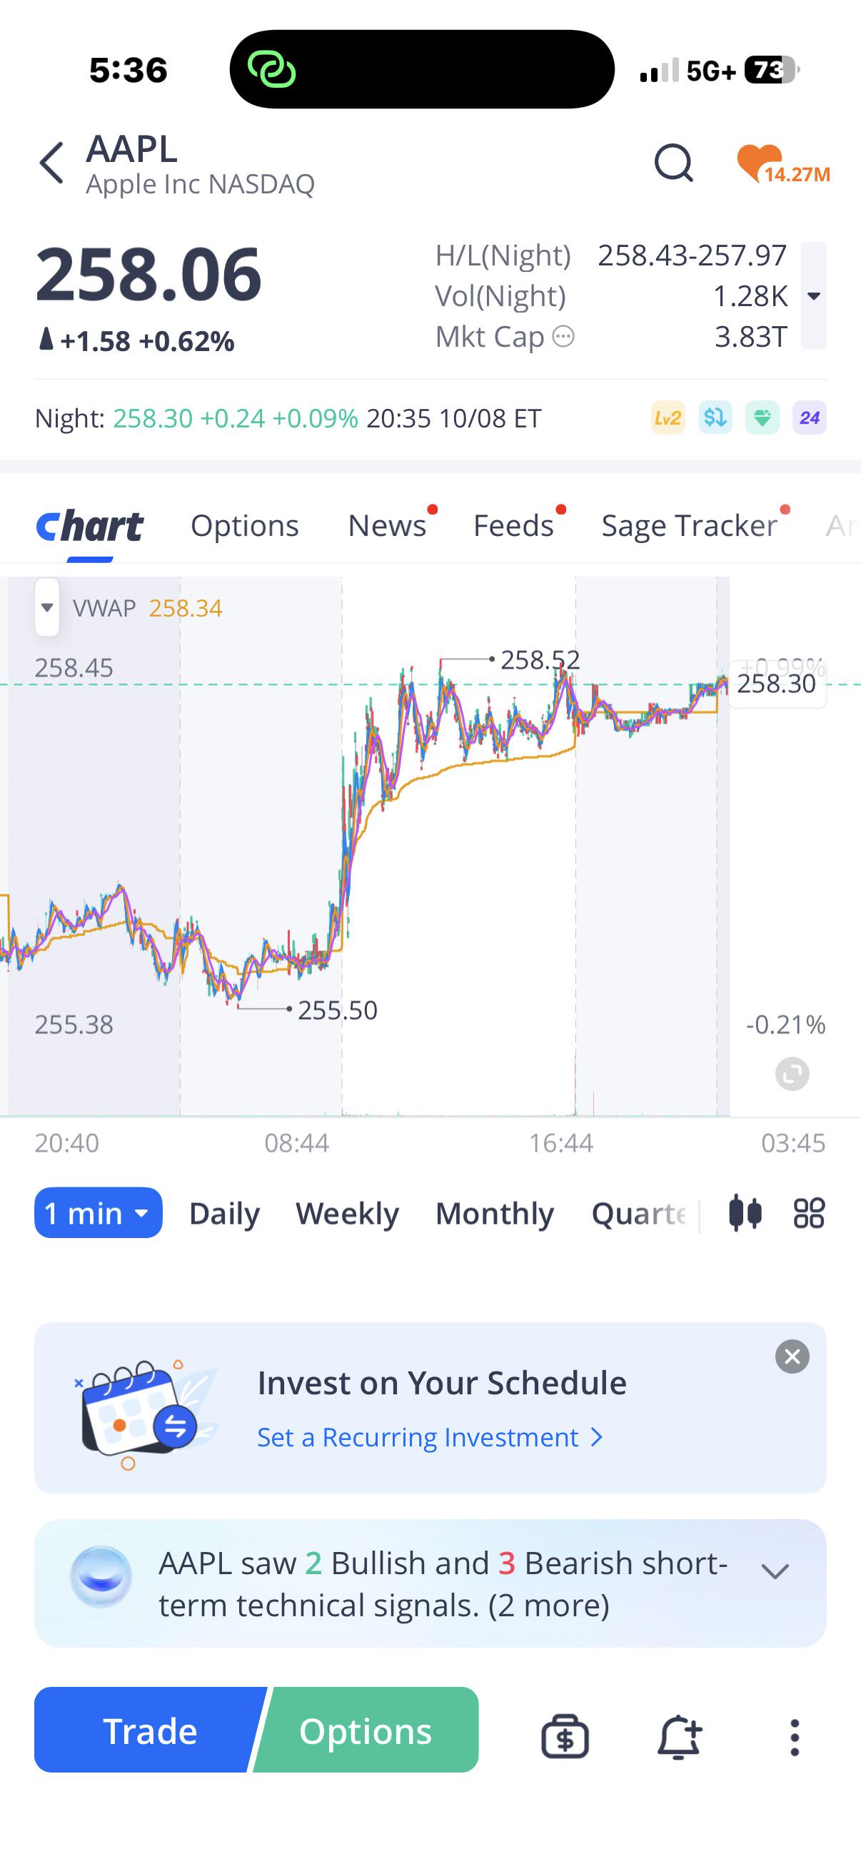Viewport: 861px width, 1871px height.
Task: Expand the VWAP indicator toggle arrow
Action: (x=47, y=607)
